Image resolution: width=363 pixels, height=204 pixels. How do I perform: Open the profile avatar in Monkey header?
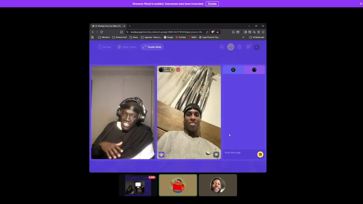point(257,47)
